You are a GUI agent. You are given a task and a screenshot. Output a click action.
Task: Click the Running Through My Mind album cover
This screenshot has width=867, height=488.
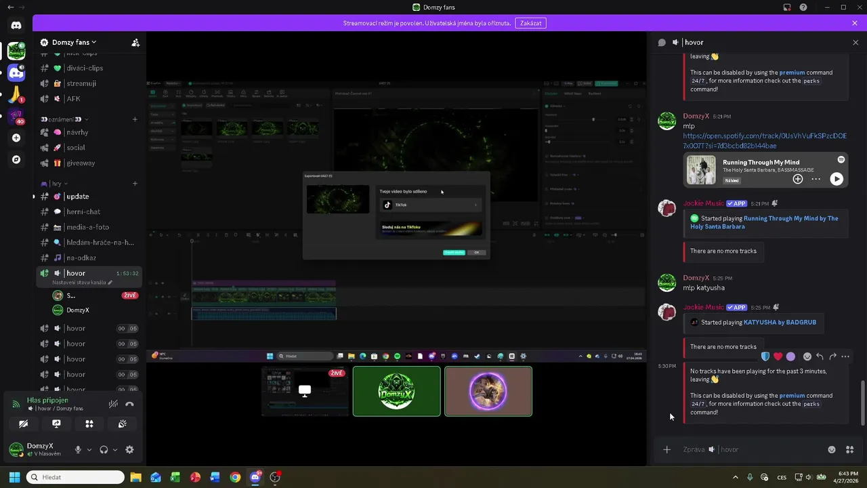(701, 170)
